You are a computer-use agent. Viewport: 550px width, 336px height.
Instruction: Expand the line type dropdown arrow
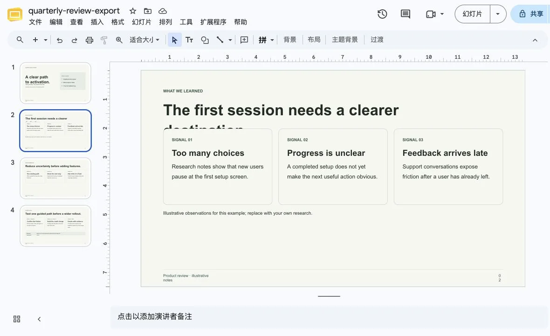click(230, 40)
